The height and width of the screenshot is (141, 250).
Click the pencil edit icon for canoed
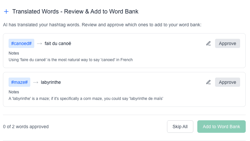tap(208, 43)
